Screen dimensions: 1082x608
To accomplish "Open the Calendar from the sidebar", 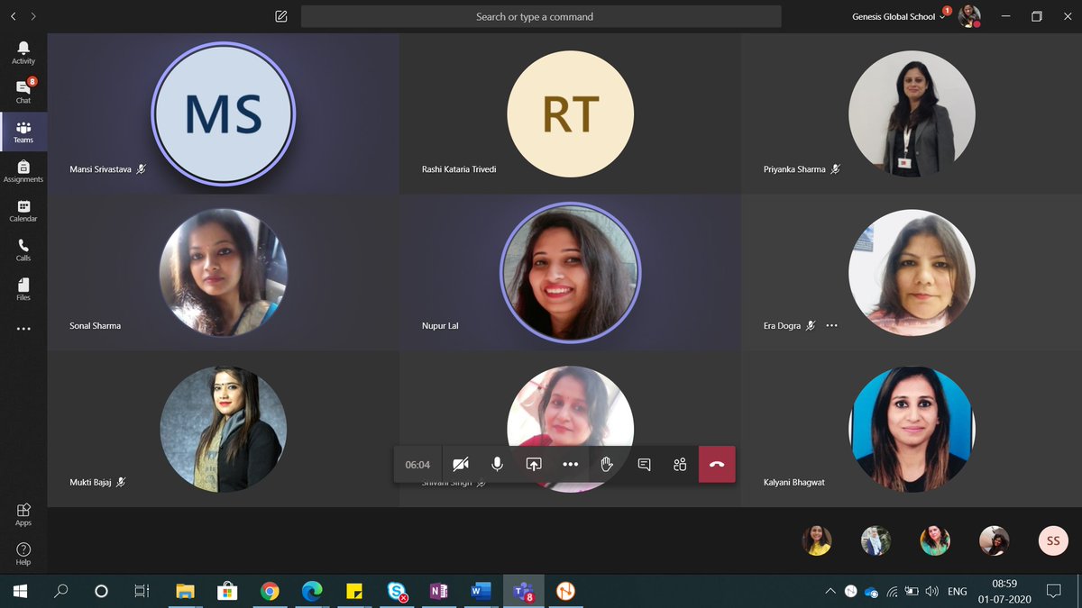I will [23, 209].
